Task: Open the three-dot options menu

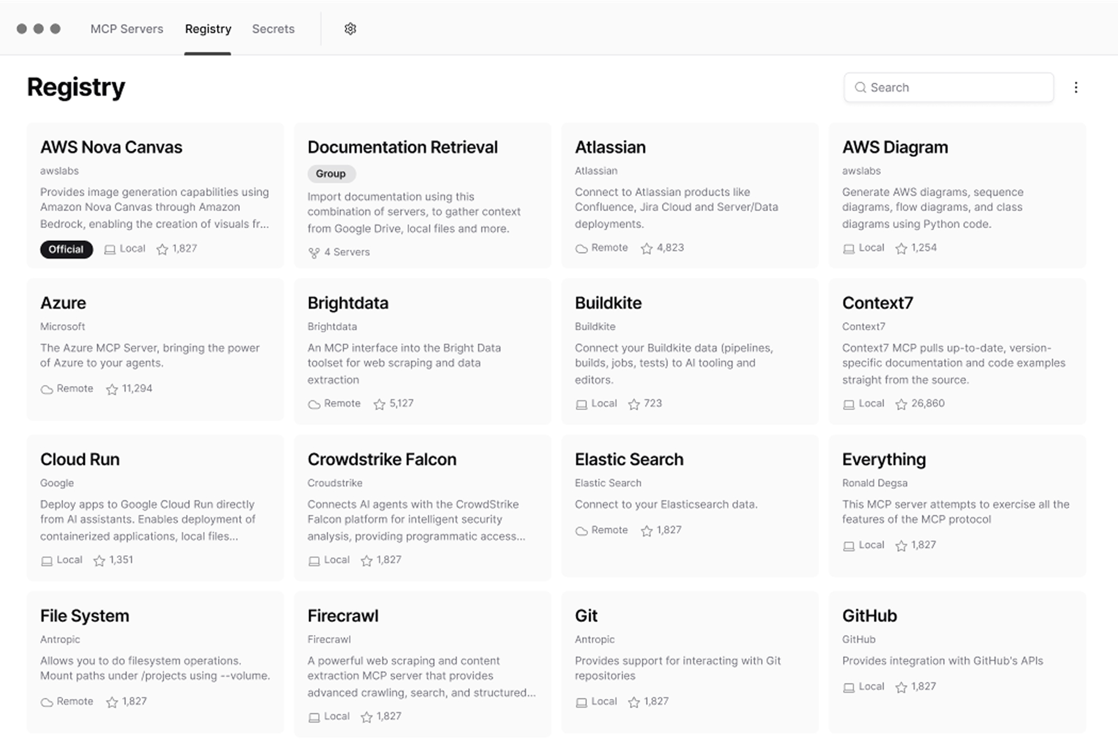Action: click(1076, 88)
